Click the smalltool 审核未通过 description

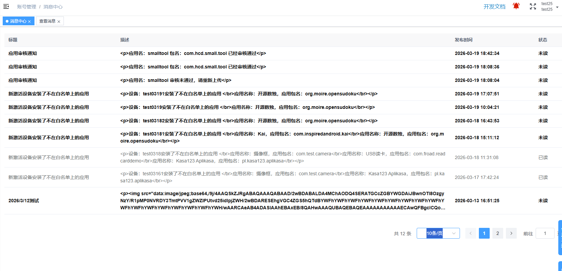(x=176, y=80)
